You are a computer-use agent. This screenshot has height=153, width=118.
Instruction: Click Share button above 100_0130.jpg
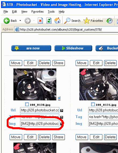(58, 63)
